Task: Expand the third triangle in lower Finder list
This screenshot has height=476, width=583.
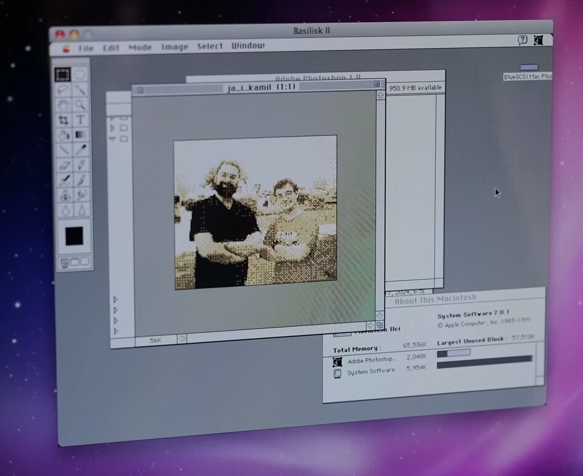Action: tap(116, 321)
